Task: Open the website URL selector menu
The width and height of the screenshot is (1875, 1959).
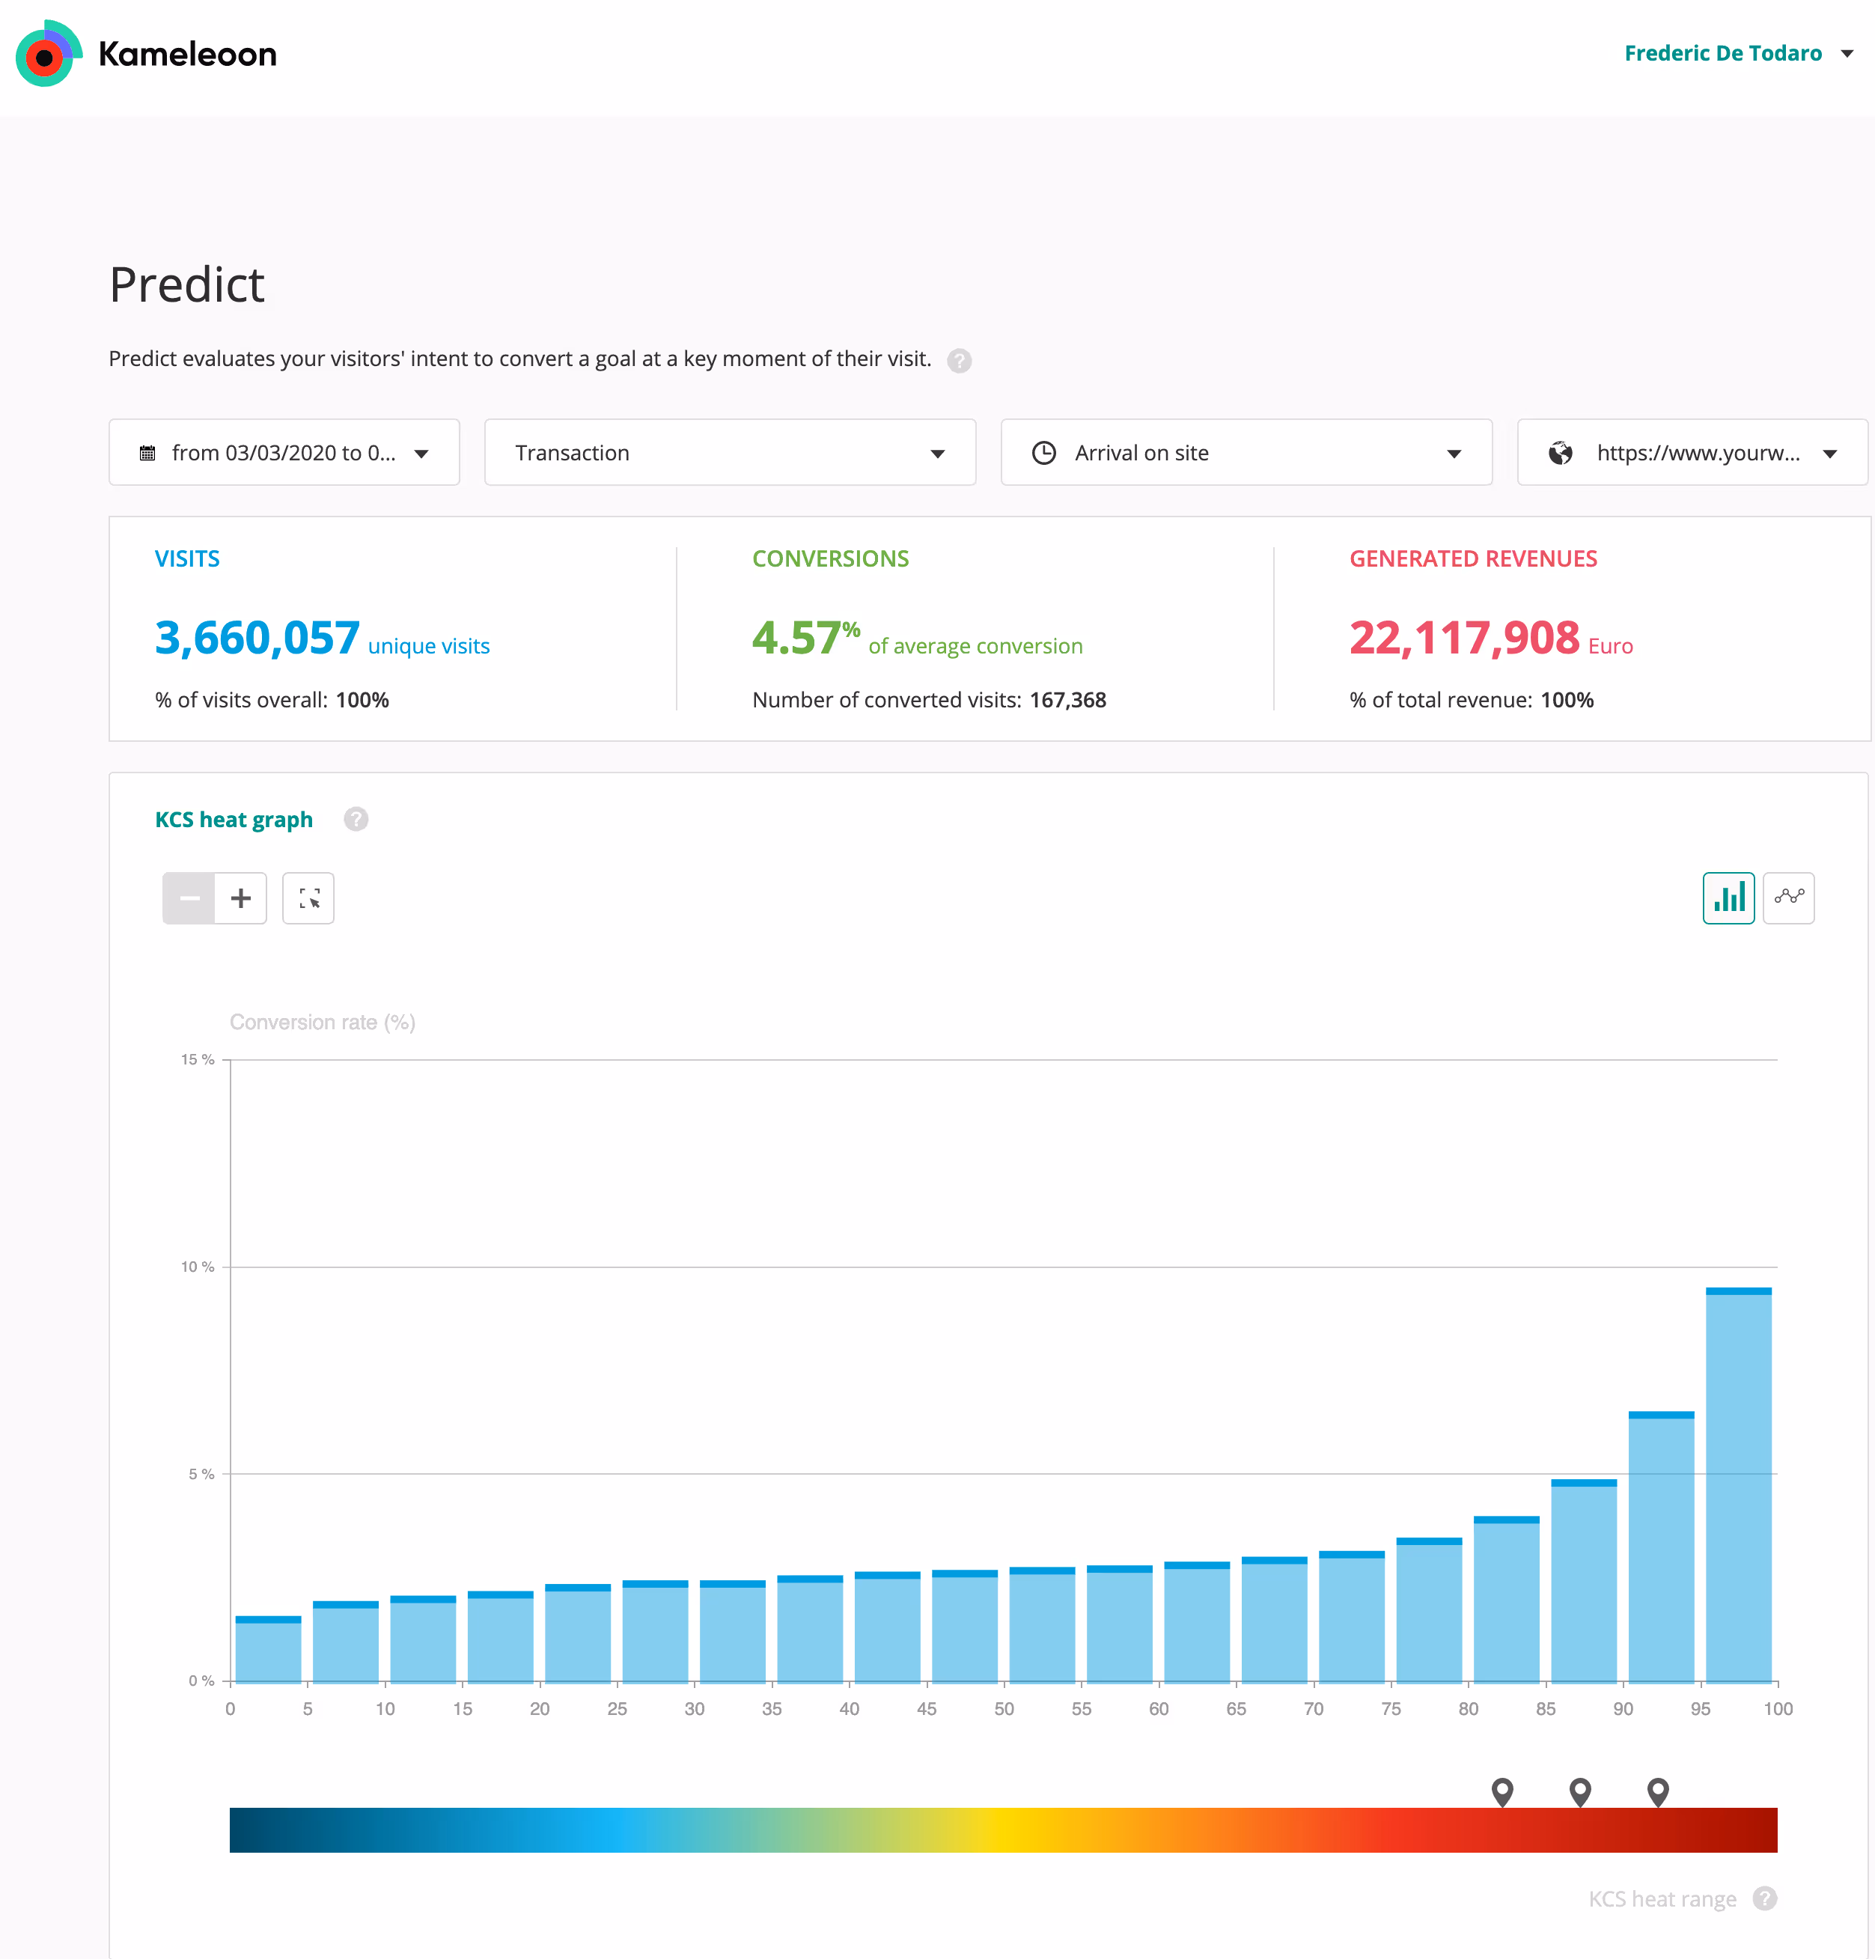Action: pyautogui.click(x=1831, y=452)
